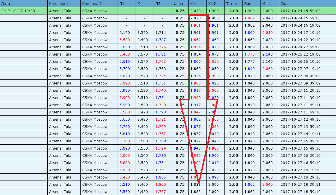Click the Кф1 column header

coord(194,4)
